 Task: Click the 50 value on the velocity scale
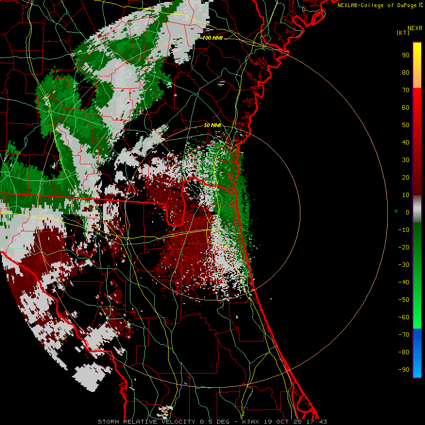(x=406, y=125)
